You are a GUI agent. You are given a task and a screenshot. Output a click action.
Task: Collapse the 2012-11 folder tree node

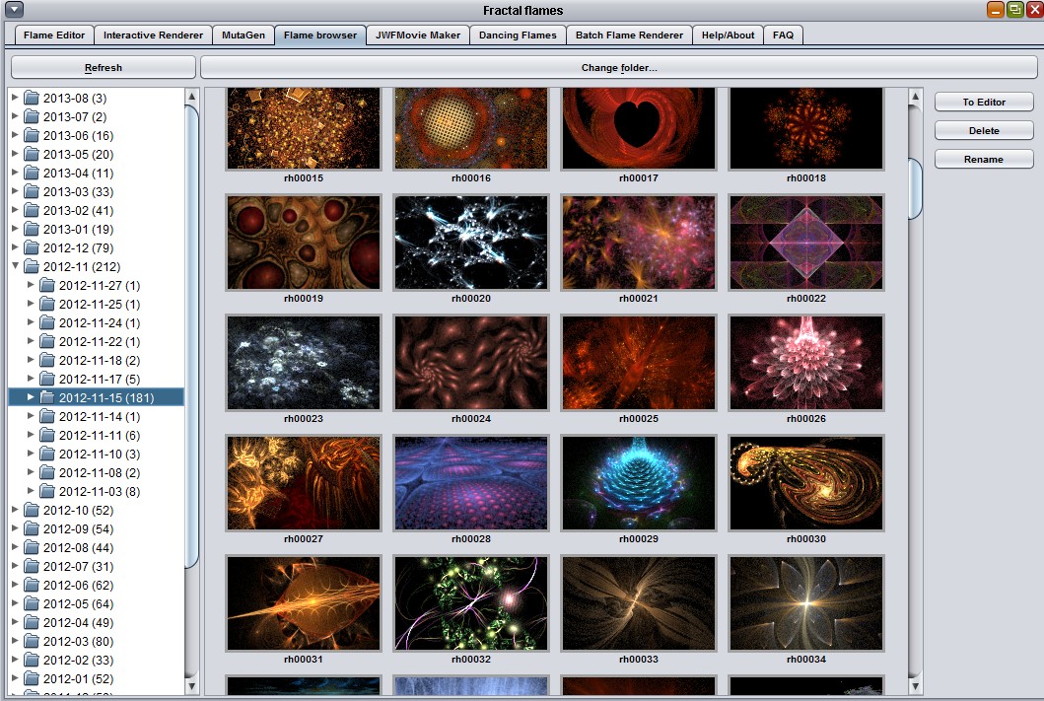point(15,266)
